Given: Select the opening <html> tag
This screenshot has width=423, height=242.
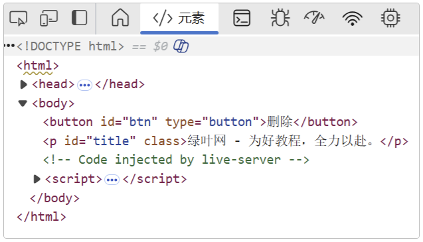Looking at the screenshot, I should point(38,66).
